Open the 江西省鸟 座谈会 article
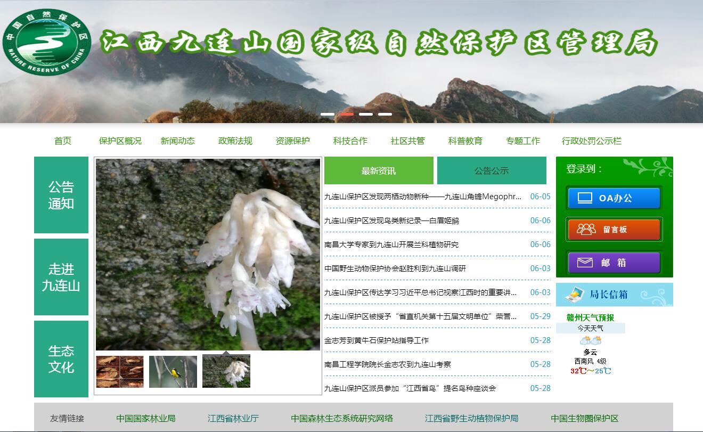 point(410,388)
